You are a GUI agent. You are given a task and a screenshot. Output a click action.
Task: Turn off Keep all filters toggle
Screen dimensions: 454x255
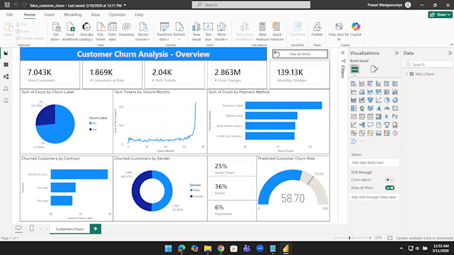click(389, 188)
